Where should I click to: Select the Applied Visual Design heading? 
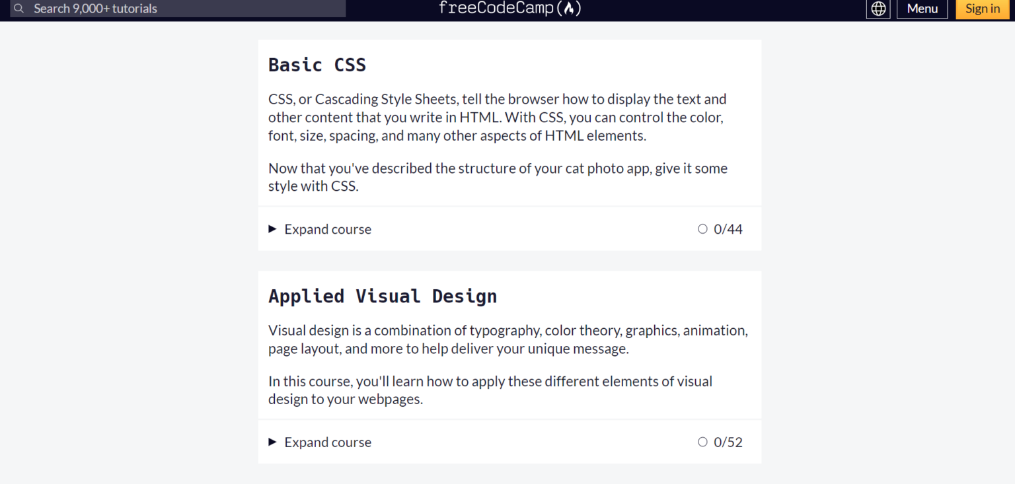(x=383, y=296)
